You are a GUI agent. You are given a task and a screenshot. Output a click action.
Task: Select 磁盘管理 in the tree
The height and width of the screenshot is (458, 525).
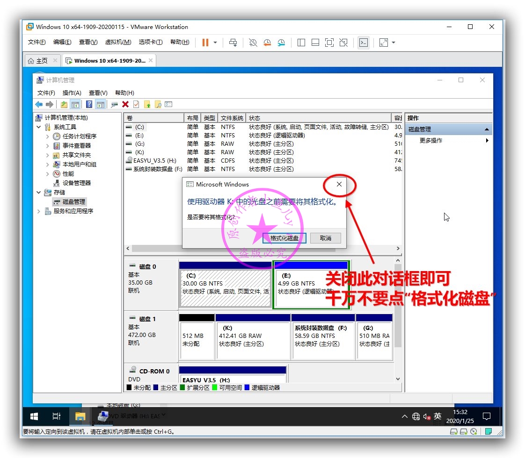click(x=73, y=202)
